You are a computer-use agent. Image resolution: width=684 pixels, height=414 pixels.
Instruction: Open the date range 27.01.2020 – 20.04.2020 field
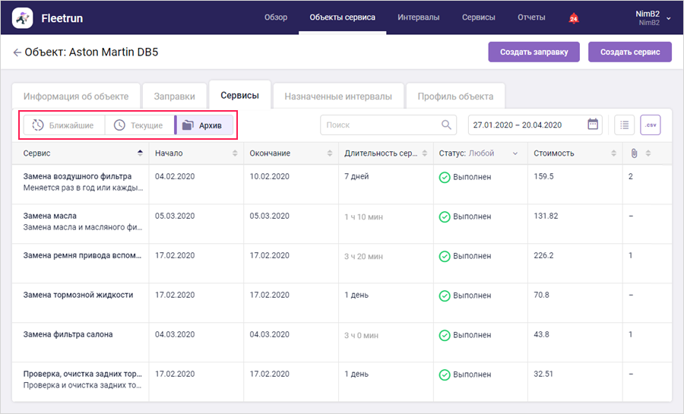click(x=535, y=125)
